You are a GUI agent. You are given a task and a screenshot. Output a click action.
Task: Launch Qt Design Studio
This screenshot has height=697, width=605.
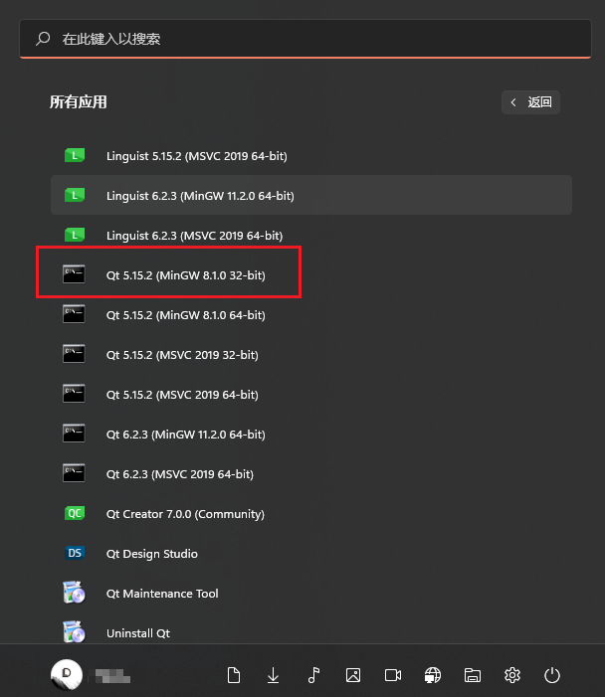310,553
